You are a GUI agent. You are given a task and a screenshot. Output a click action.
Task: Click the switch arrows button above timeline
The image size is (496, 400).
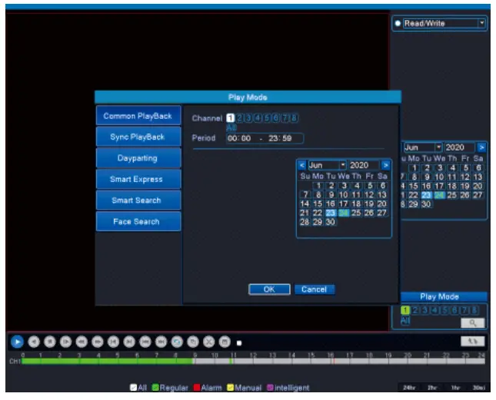tap(473, 341)
